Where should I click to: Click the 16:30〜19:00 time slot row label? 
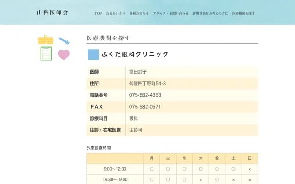coord(115,179)
